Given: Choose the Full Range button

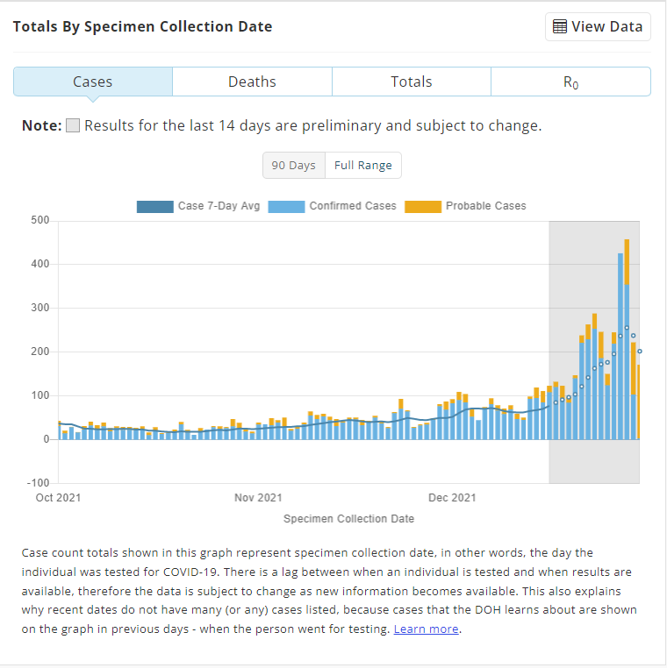Looking at the screenshot, I should click(x=363, y=166).
